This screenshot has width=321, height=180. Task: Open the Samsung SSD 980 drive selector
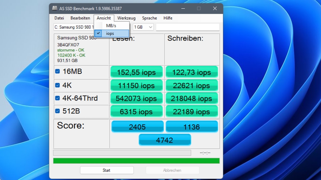[x=74, y=27]
